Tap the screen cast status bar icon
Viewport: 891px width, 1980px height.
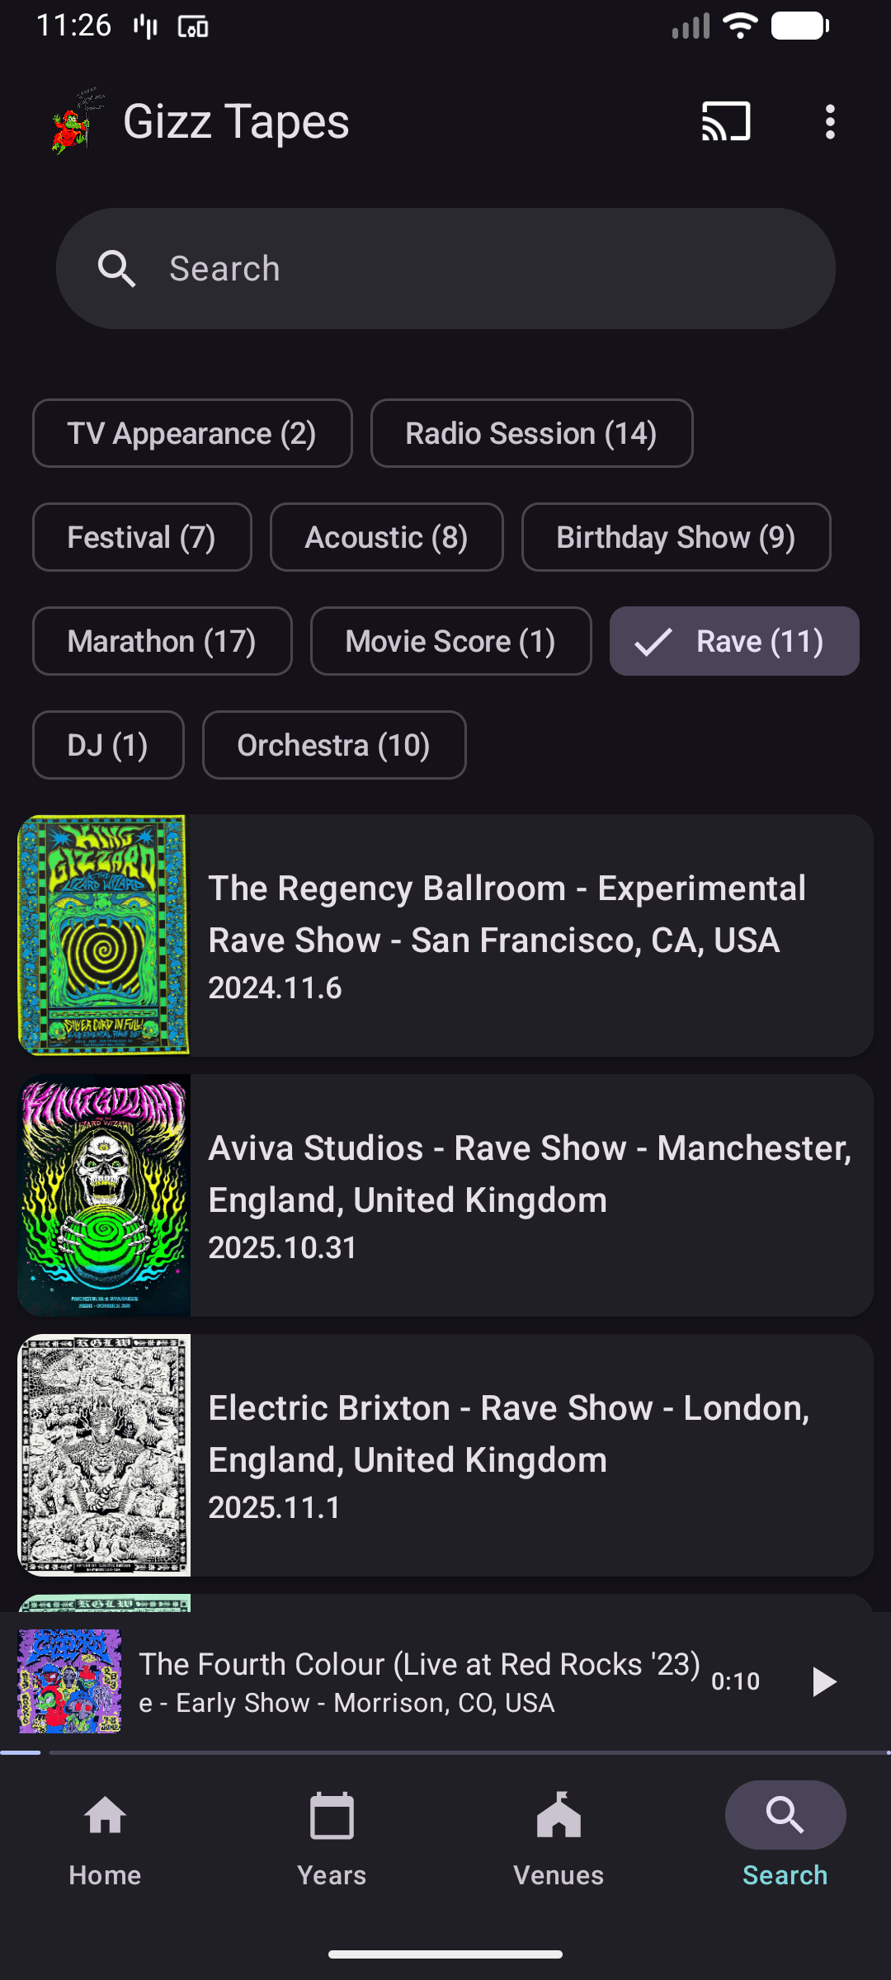click(x=193, y=27)
